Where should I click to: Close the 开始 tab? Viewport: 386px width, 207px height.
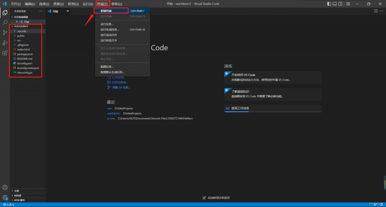68,11
